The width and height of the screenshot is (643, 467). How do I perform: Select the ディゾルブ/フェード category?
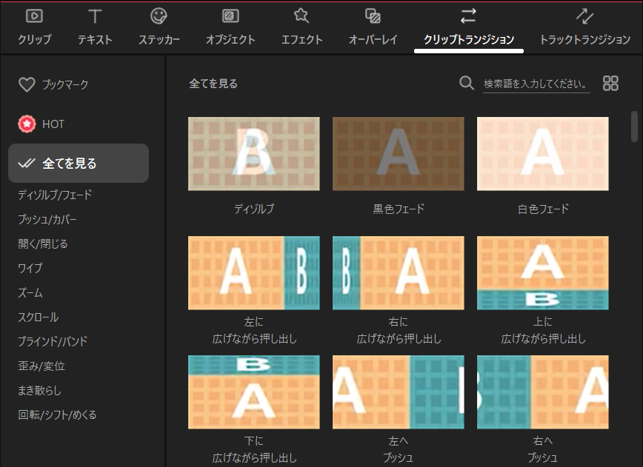click(55, 195)
